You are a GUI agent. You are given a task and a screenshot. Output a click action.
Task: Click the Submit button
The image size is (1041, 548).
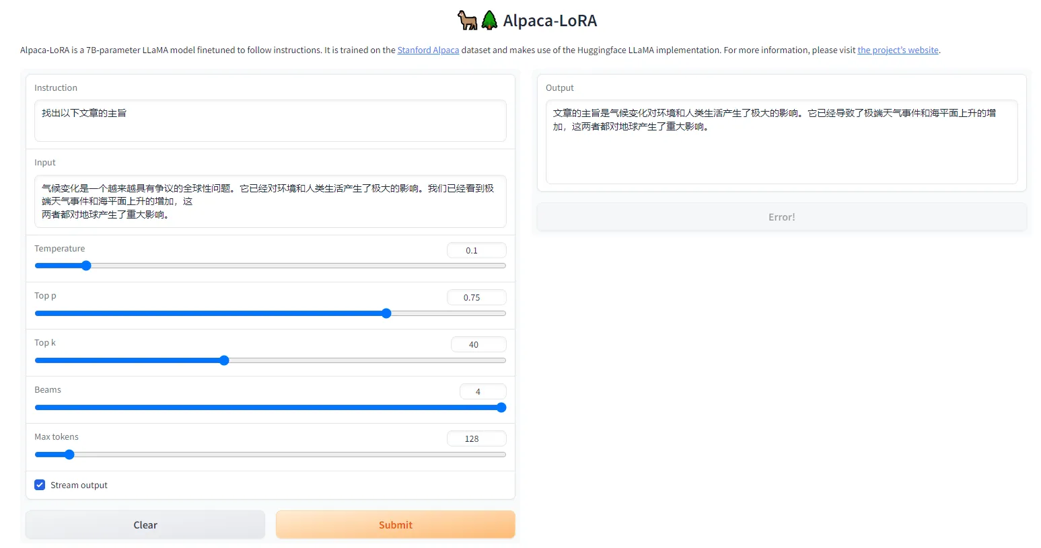click(x=396, y=524)
